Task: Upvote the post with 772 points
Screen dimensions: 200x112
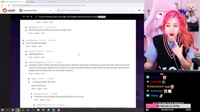Action: (x=24, y=16)
